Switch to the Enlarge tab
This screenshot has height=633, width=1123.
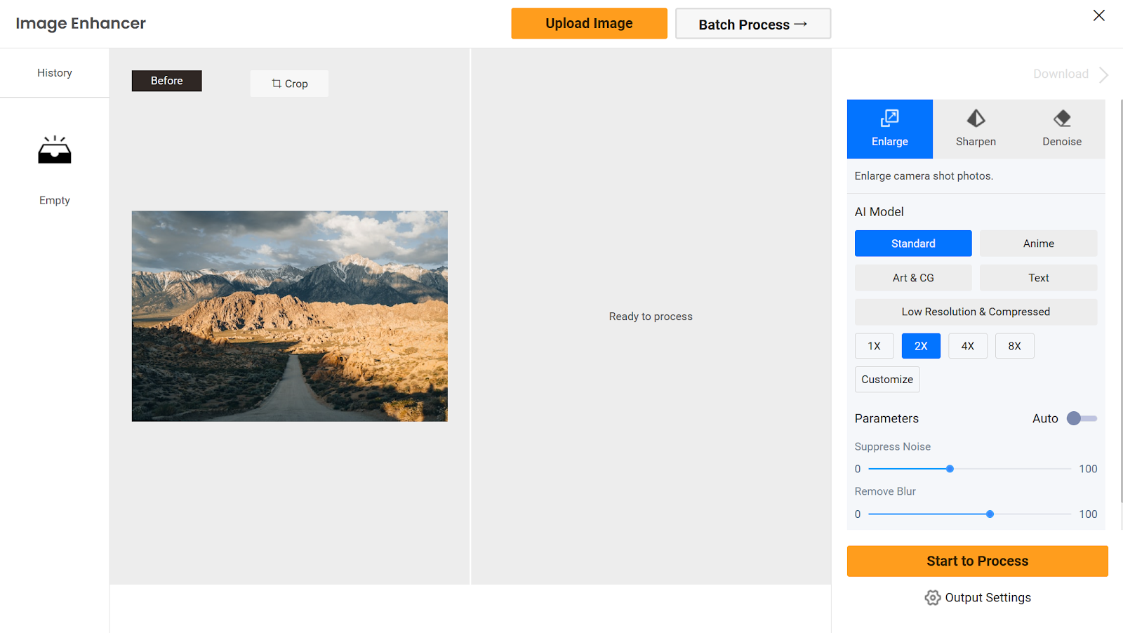(890, 129)
